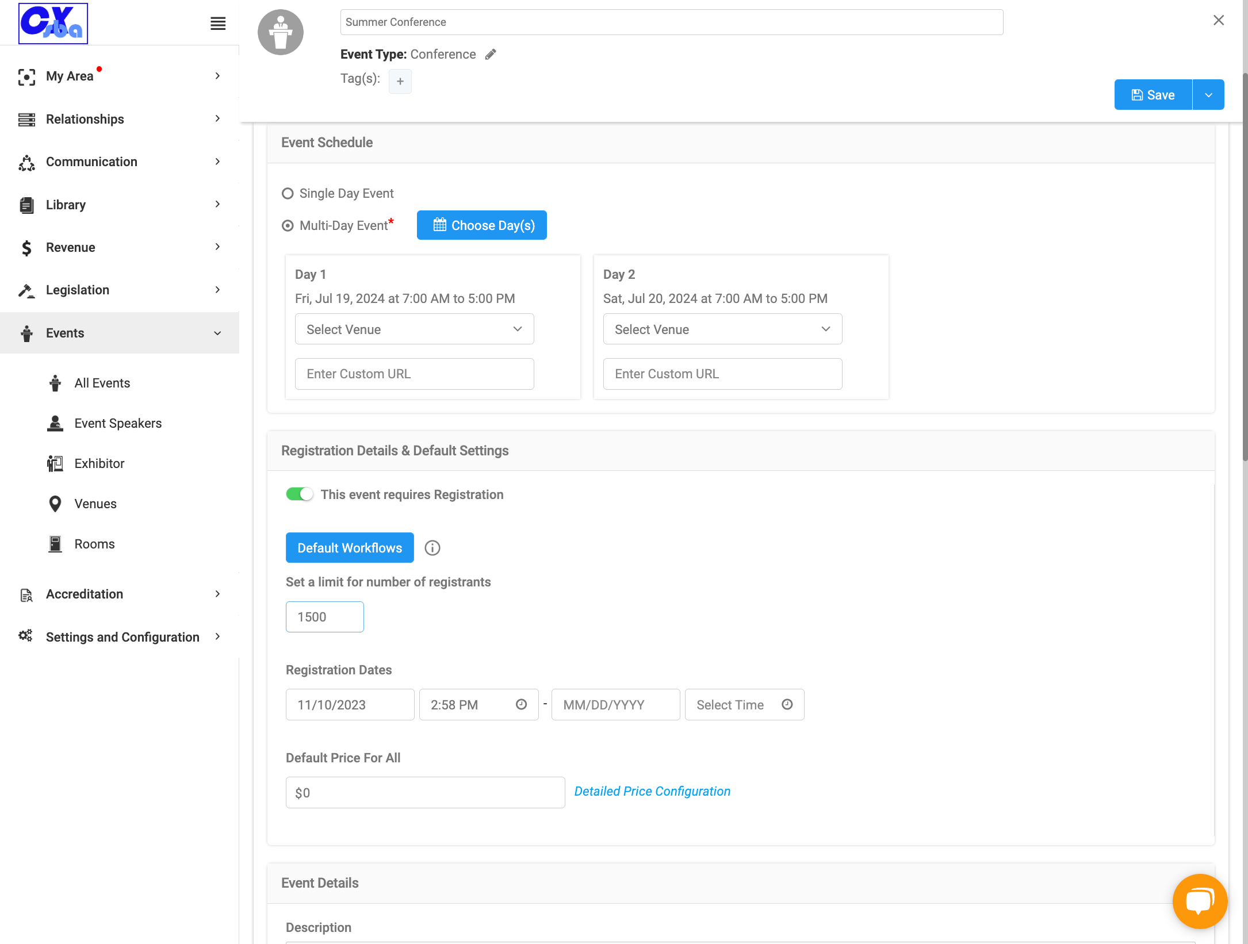Click the Library sidebar icon
This screenshot has width=1248, height=944.
[26, 205]
